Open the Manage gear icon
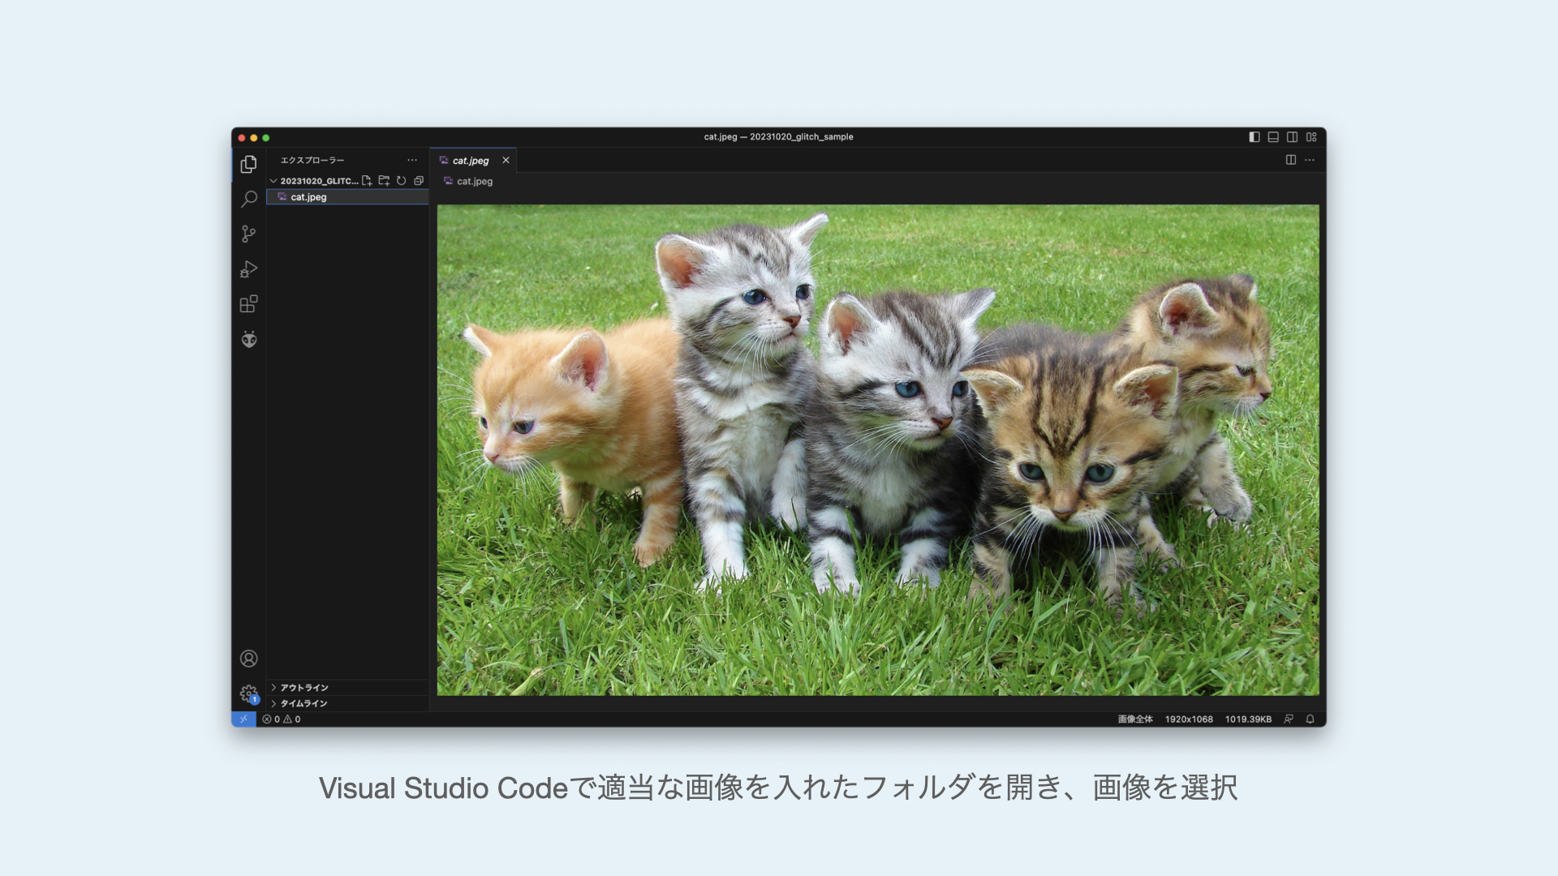This screenshot has height=876, width=1558. click(249, 693)
